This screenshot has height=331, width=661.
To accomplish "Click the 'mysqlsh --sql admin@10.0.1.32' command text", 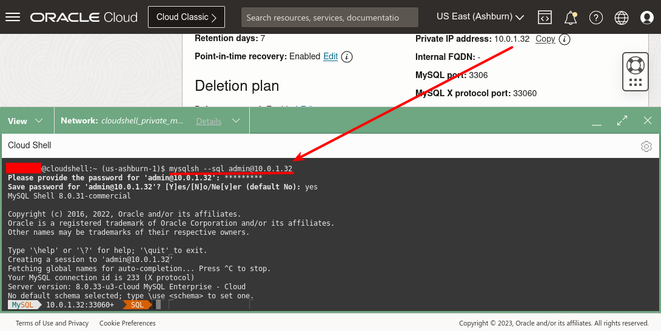I will tap(230, 169).
